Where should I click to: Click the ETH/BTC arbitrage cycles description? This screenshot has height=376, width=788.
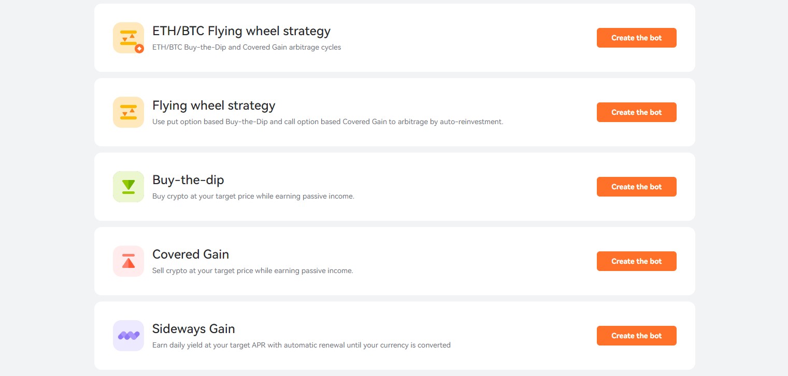tap(247, 47)
